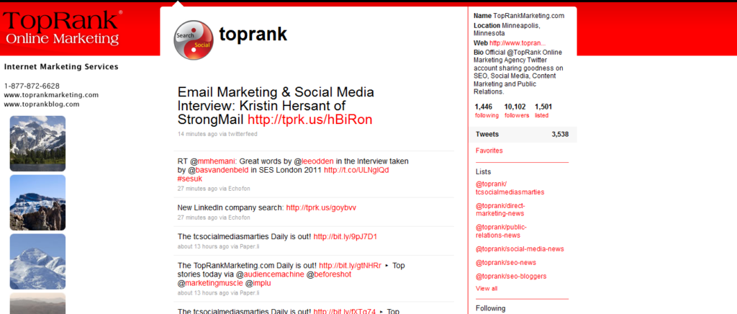Click the www.toprankmarketing.com text
The height and width of the screenshot is (314, 737).
(x=51, y=95)
